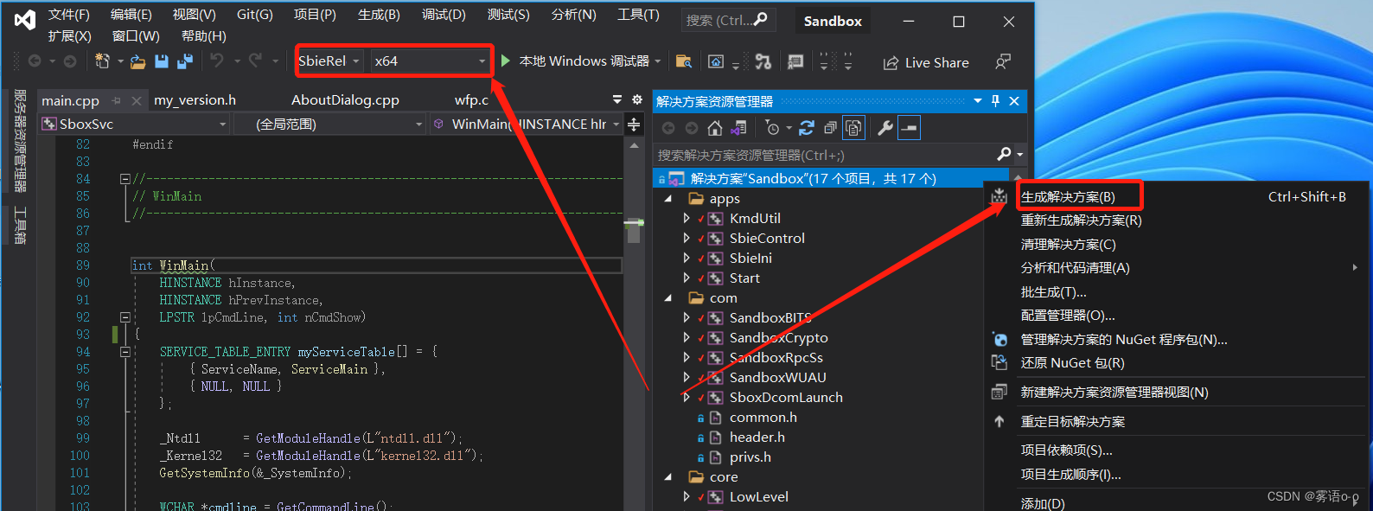Open the debugger target dropdown arrow
Viewport: 1373px width, 511px height.
(658, 61)
